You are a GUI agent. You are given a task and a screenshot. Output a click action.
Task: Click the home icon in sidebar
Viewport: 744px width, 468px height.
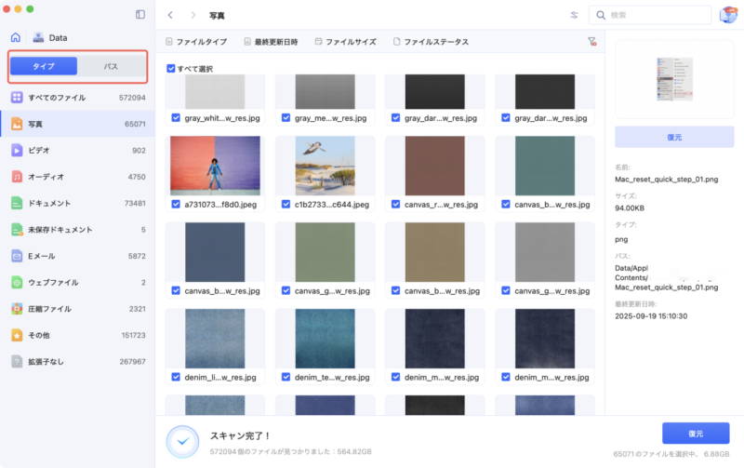point(15,37)
